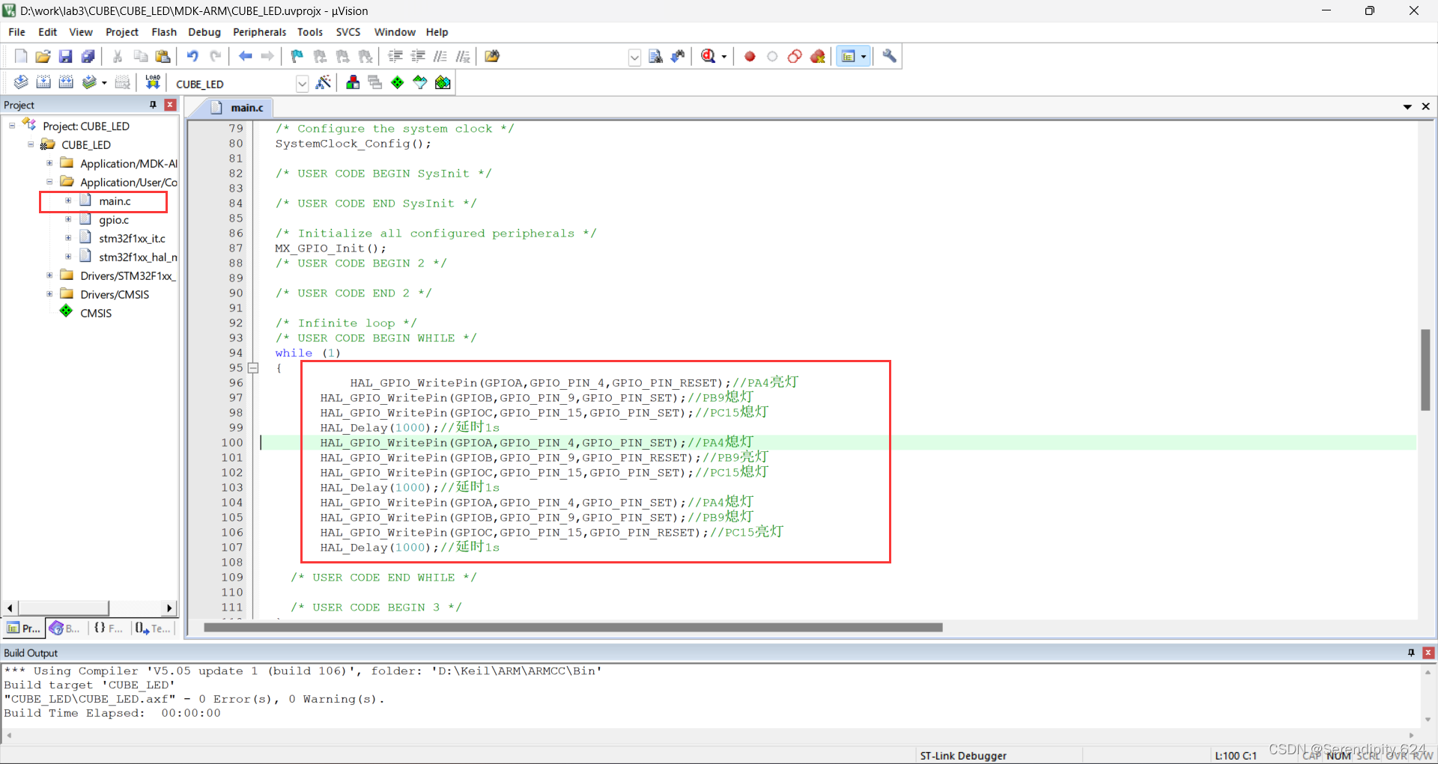Open the File menu
1438x764 pixels.
16,32
